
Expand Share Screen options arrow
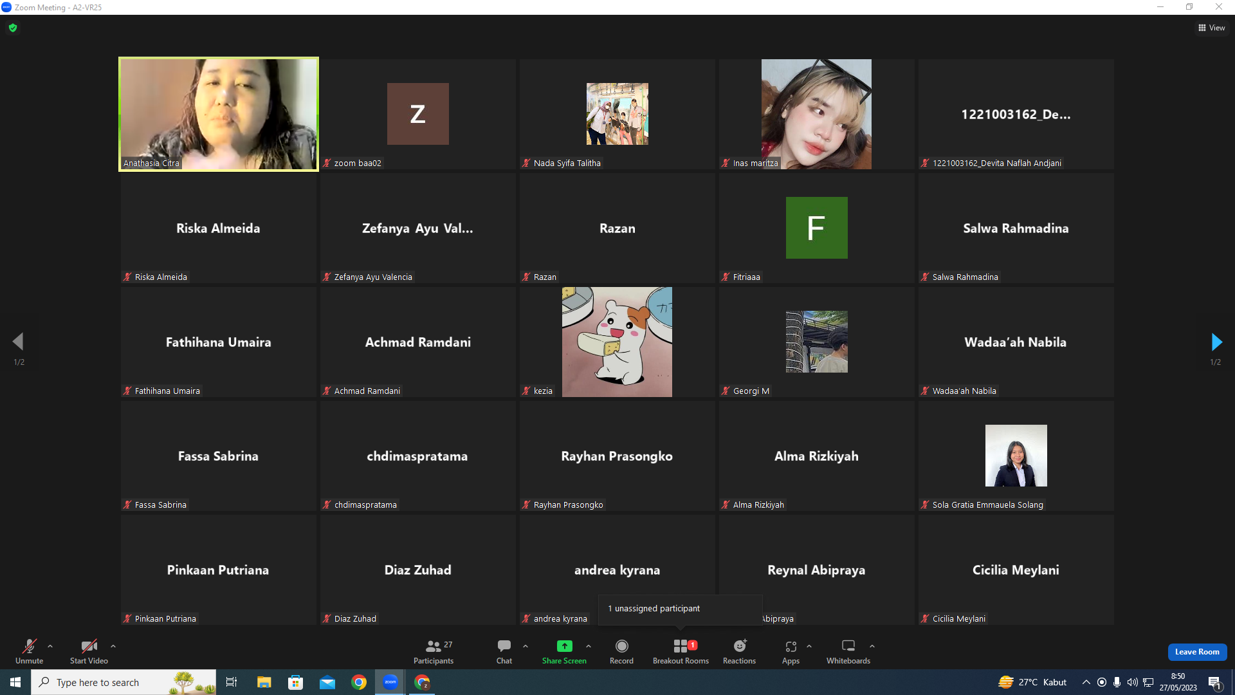[589, 646]
